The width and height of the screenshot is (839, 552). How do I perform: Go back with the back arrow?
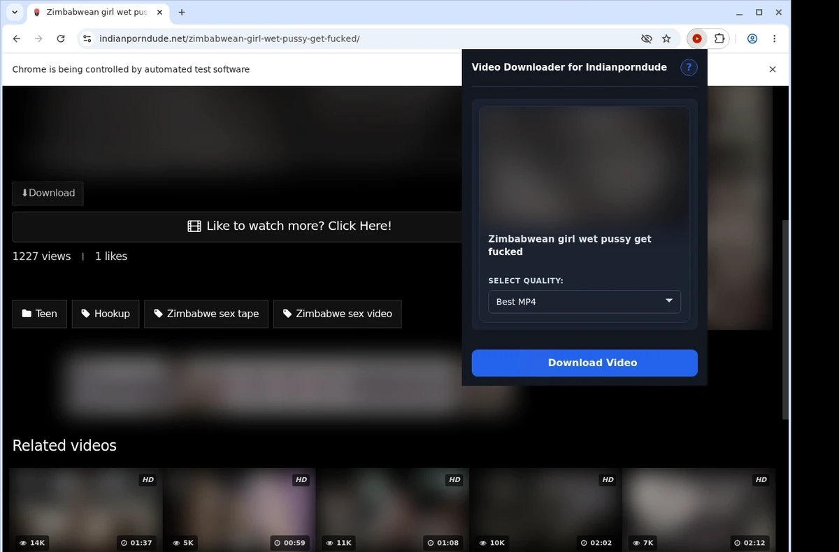tap(17, 39)
